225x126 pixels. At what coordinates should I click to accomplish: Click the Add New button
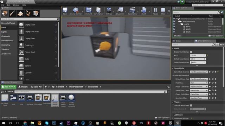click(8, 87)
